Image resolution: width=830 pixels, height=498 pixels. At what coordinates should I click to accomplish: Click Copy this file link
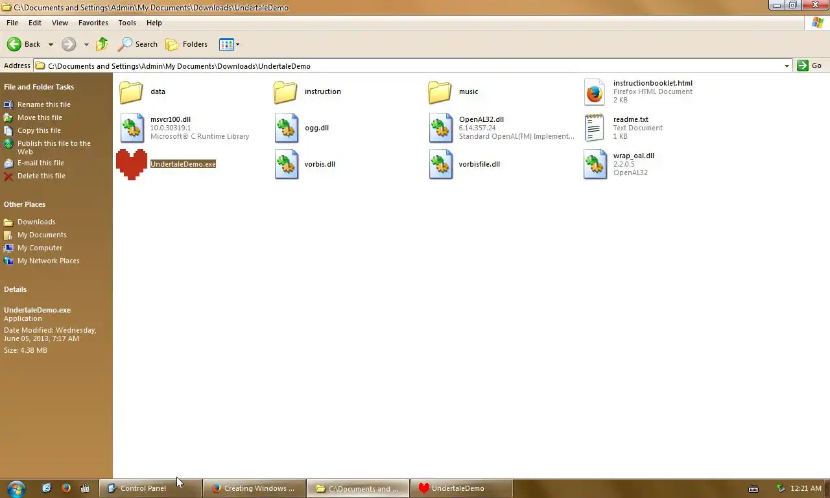coord(39,130)
